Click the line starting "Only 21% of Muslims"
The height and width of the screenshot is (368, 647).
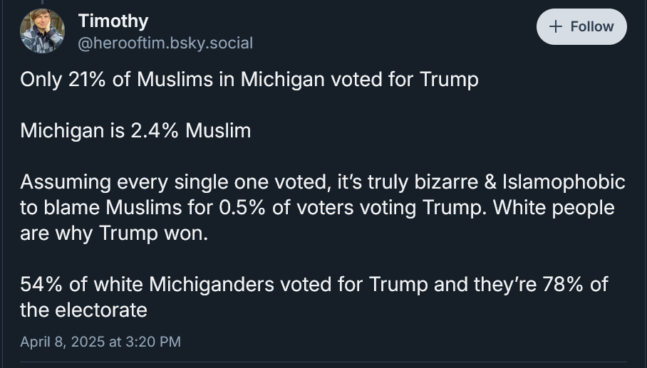249,79
